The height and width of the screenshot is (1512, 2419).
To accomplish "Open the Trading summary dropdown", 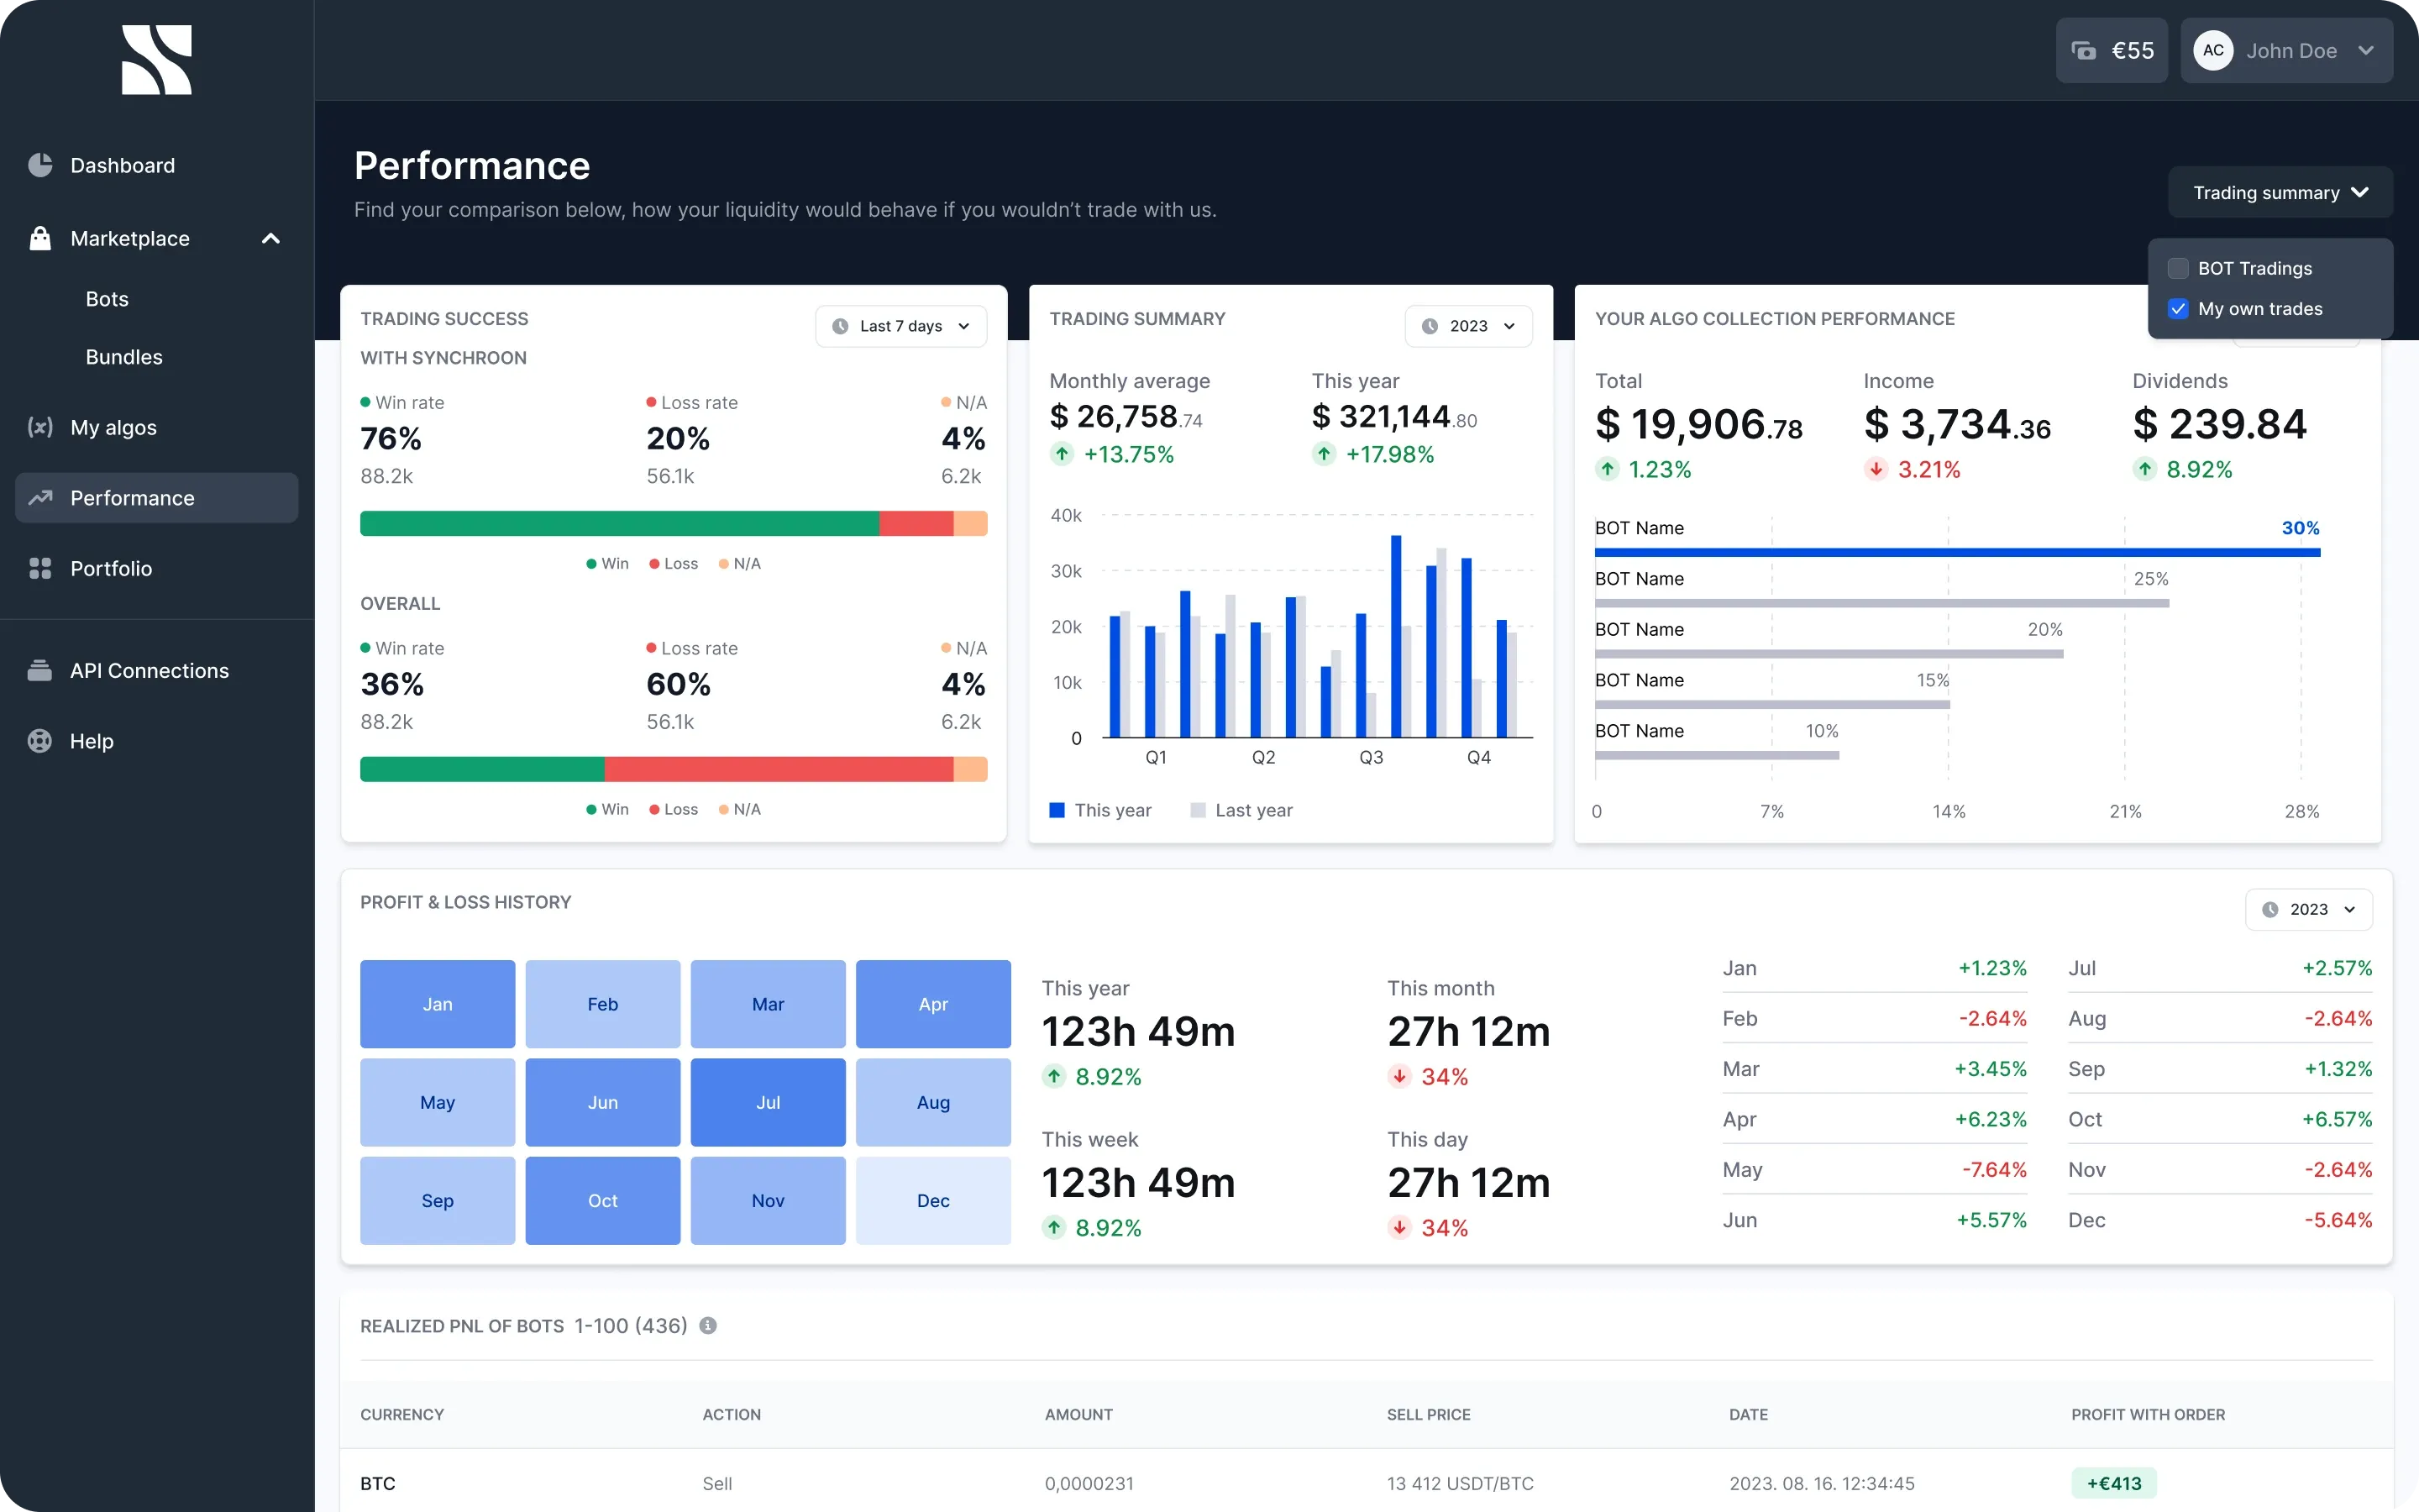I will 2280,192.
